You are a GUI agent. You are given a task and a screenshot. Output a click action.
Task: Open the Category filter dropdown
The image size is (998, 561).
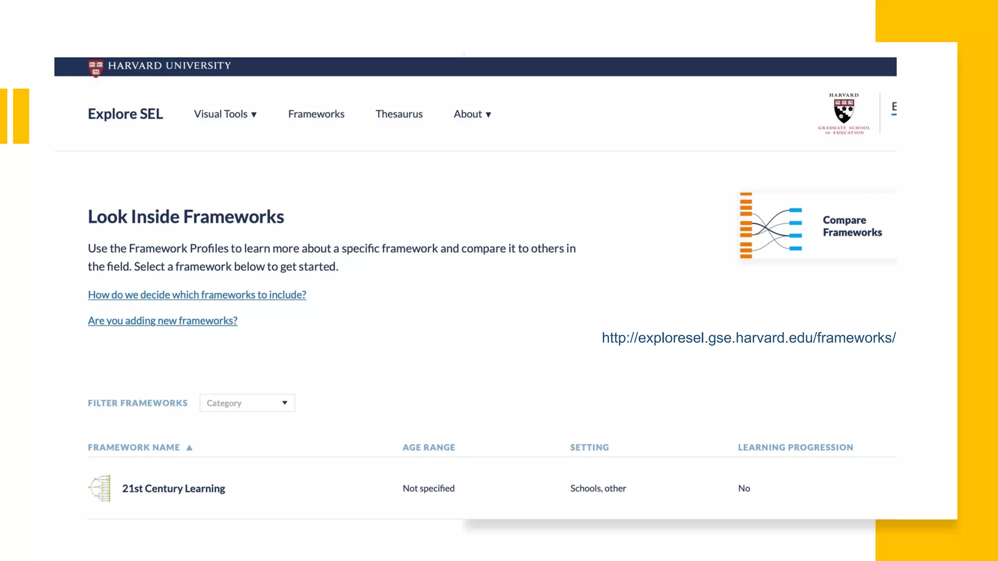(x=247, y=403)
